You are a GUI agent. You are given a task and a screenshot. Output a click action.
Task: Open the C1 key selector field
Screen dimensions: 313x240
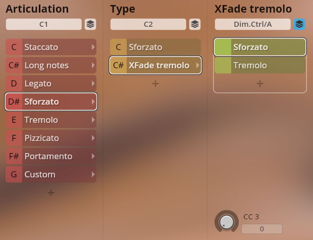(43, 24)
